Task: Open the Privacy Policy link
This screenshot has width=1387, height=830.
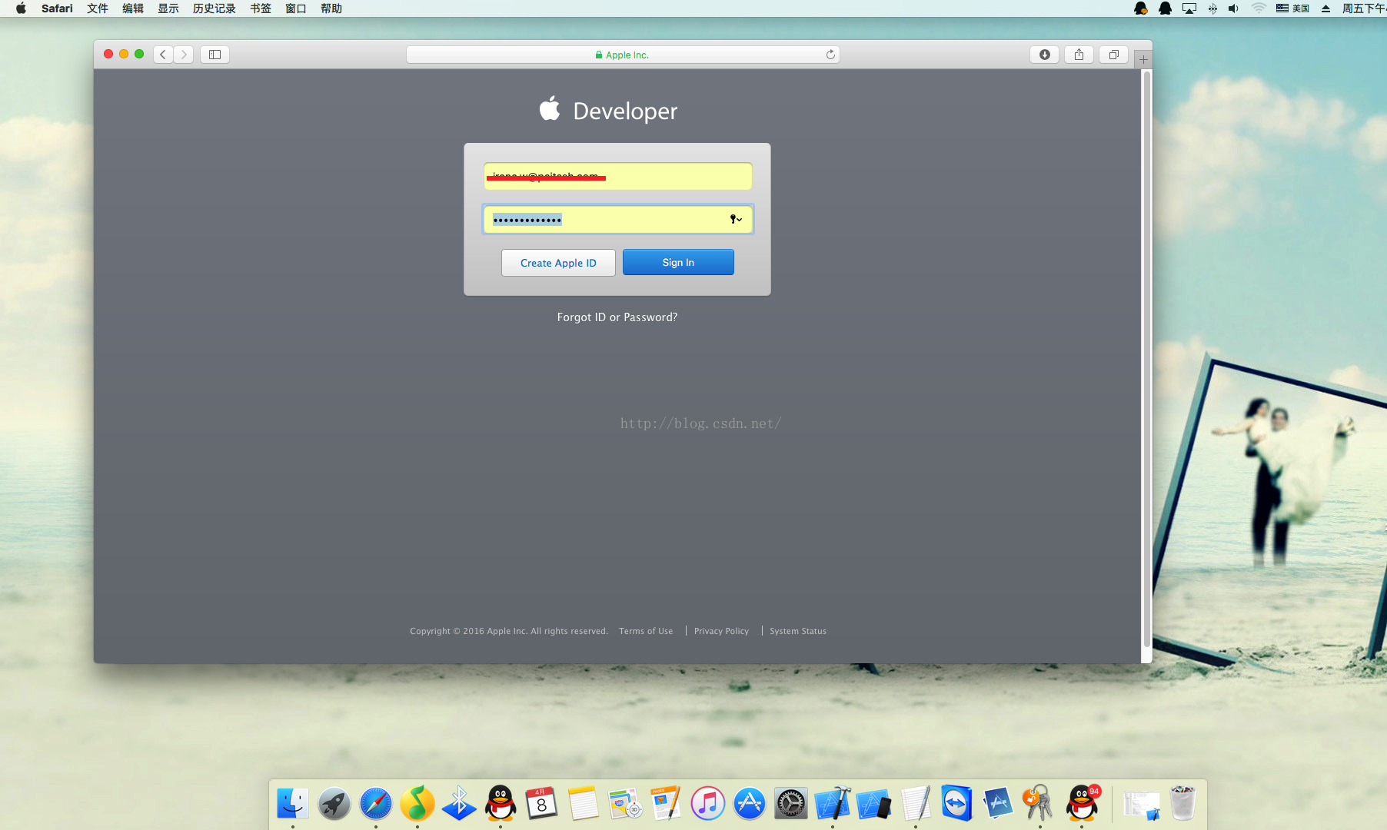Action: click(721, 631)
